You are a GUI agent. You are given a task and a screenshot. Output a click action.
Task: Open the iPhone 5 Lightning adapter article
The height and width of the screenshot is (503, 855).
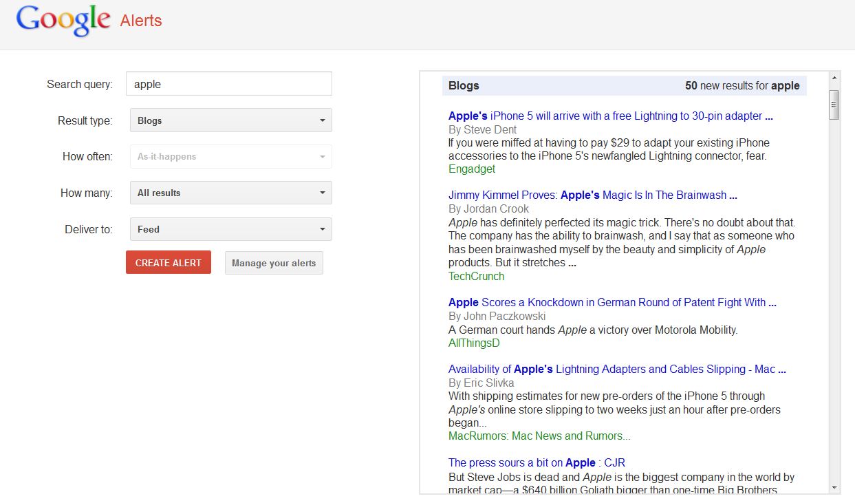coord(610,116)
